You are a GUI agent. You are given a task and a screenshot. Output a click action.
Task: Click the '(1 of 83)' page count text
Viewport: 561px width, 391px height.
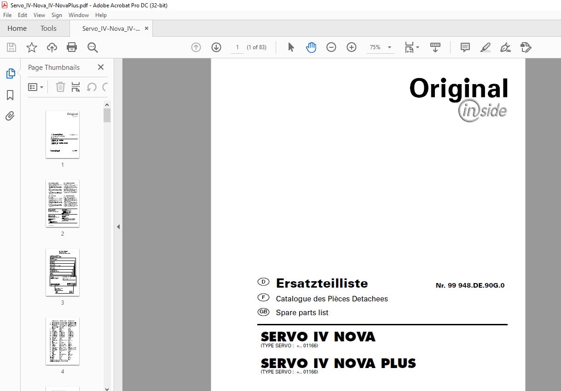coord(256,47)
